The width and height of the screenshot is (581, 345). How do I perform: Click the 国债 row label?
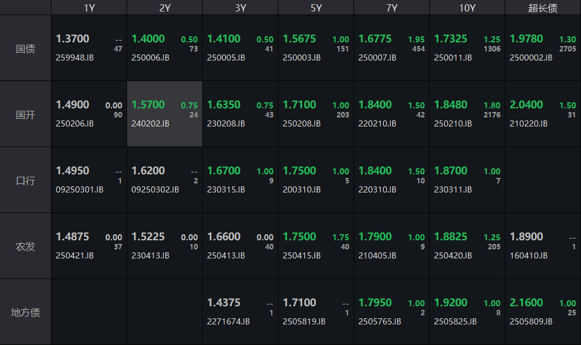[x=25, y=48]
